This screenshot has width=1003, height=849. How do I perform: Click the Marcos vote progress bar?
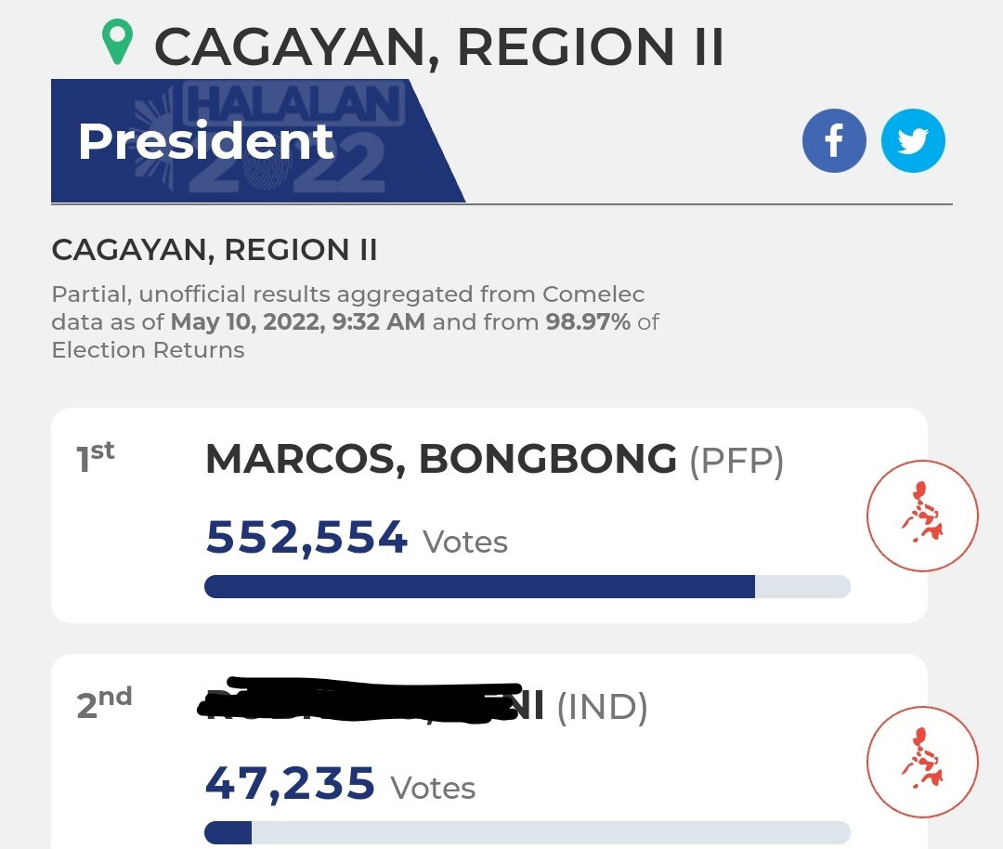[x=528, y=587]
